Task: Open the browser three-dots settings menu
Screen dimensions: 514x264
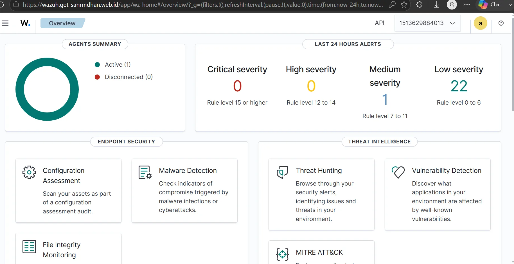Action: pos(467,4)
